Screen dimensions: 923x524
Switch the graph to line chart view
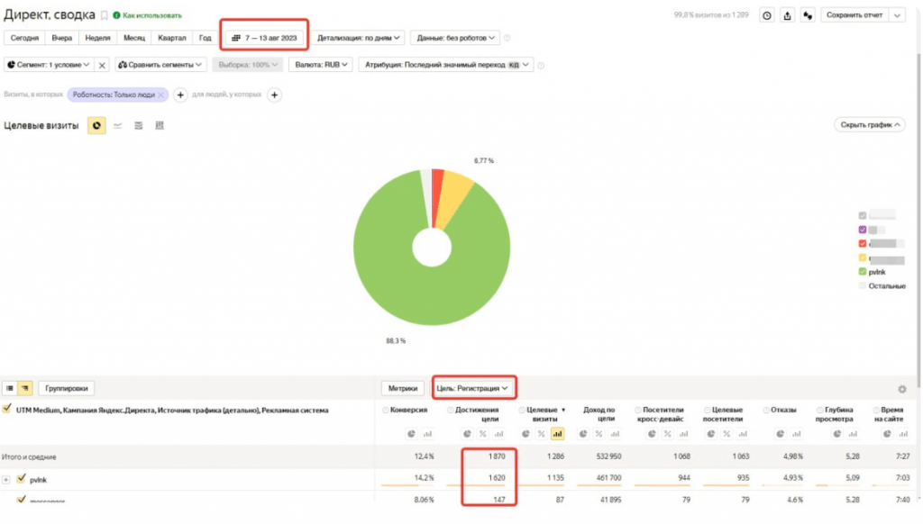(117, 125)
